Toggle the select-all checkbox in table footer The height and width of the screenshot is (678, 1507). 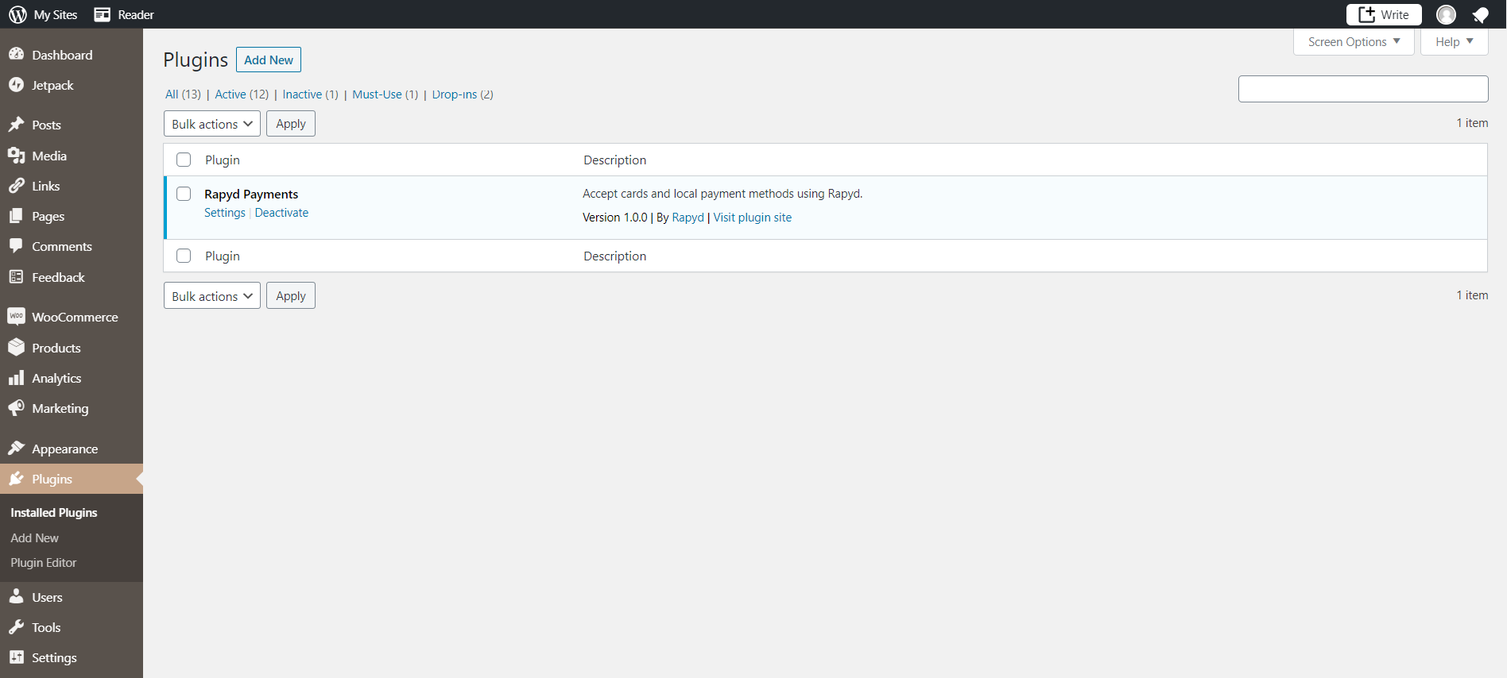184,256
